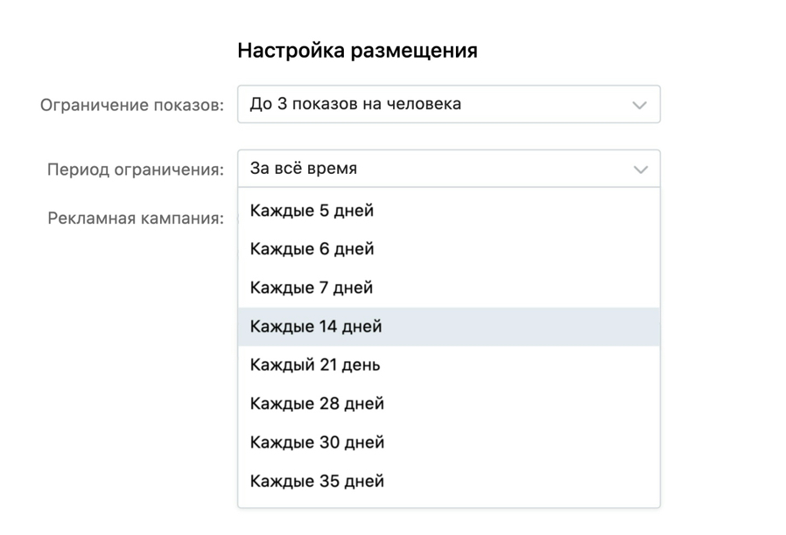Pick Каждые 30 дней option
786x535 pixels.
pyautogui.click(x=316, y=441)
